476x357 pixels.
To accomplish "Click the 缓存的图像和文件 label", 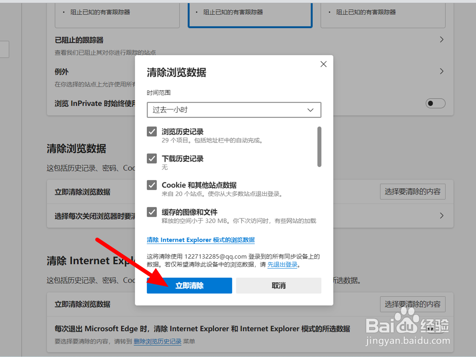I will [190, 212].
